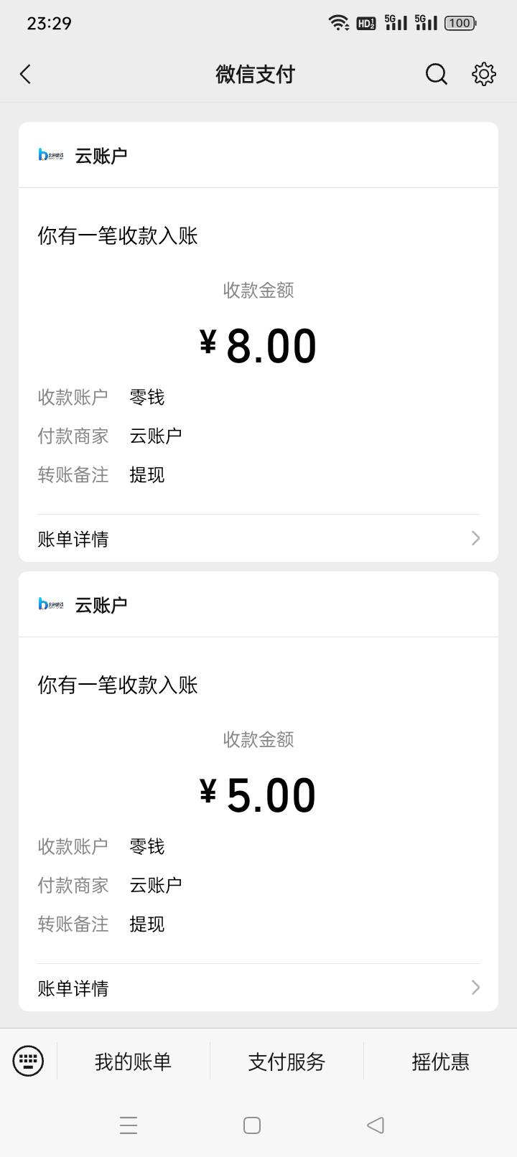Tap 云账户 logo on the ¥5.00 card
The height and width of the screenshot is (1157, 517).
coord(51,604)
